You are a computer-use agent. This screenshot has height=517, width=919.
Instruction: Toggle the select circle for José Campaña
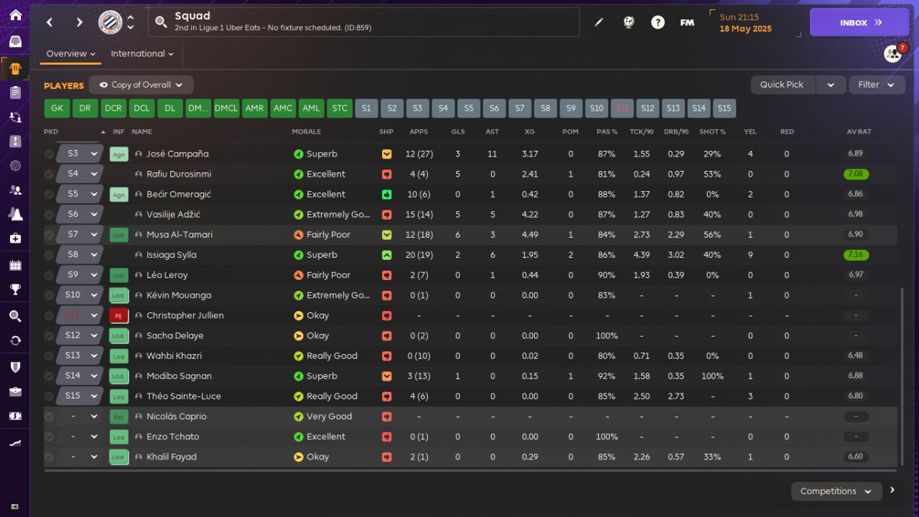49,154
